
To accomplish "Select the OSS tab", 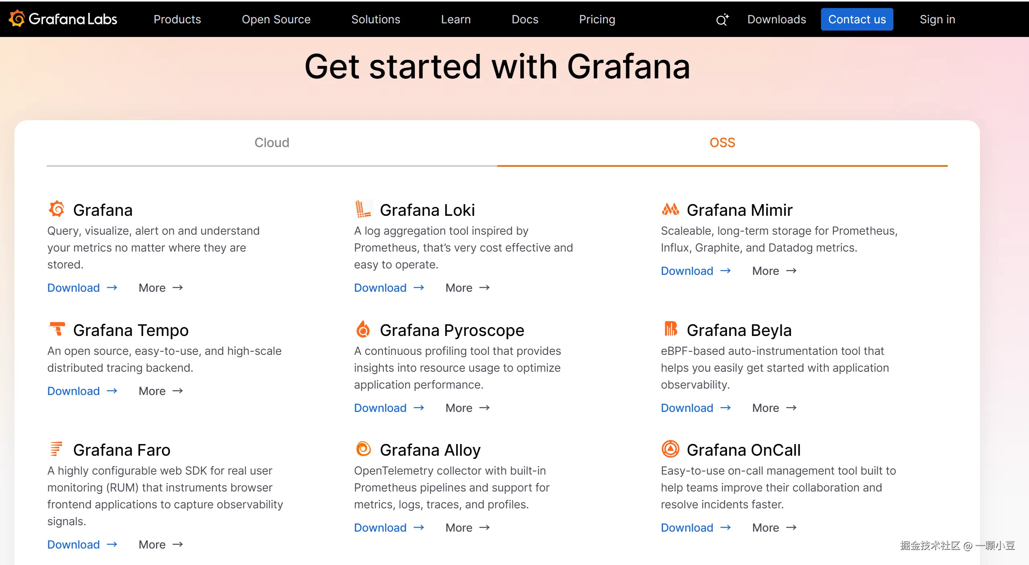I will click(x=722, y=143).
